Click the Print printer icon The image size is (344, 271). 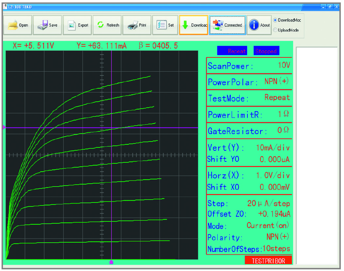132,25
